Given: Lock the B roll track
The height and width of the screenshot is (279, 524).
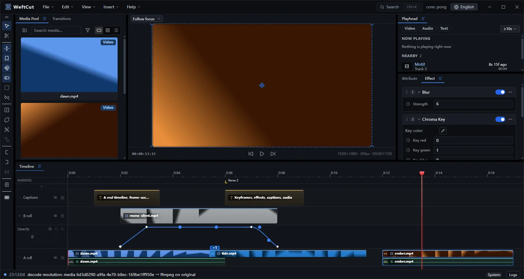Looking at the screenshot, I should 63,216.
